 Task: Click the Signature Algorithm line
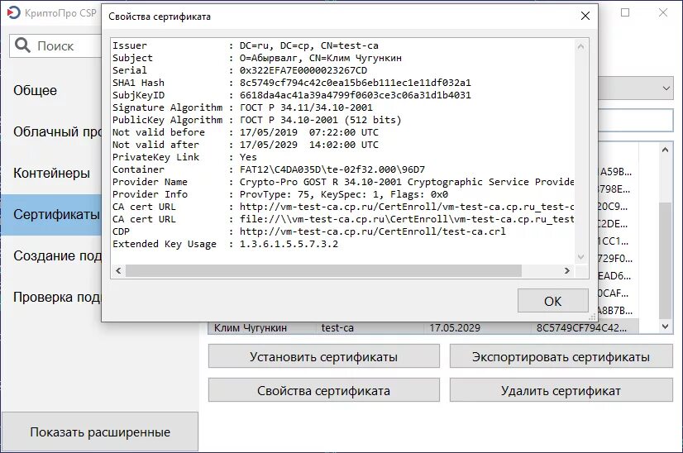click(x=242, y=107)
